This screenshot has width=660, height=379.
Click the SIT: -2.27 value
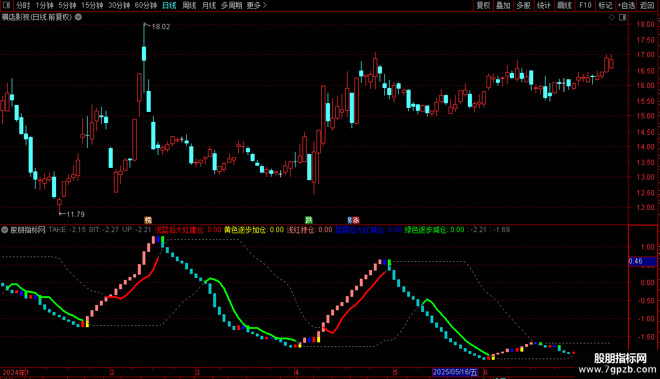click(103, 230)
